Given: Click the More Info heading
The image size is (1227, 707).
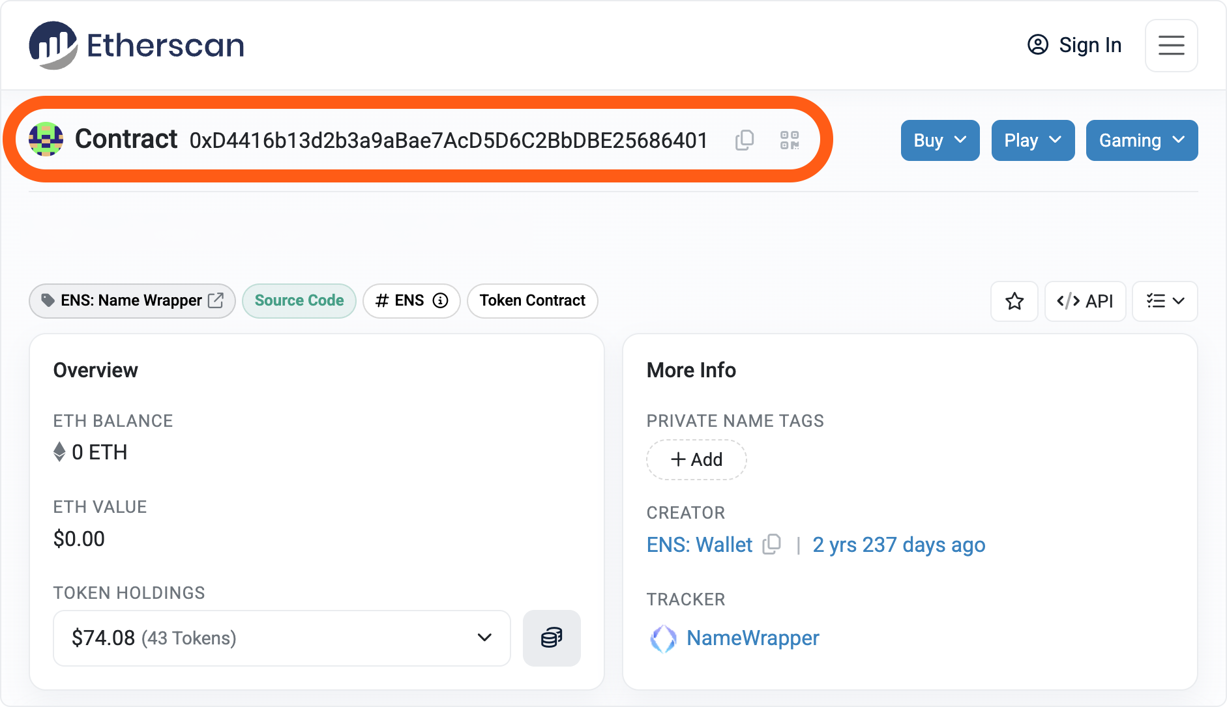Looking at the screenshot, I should (691, 370).
